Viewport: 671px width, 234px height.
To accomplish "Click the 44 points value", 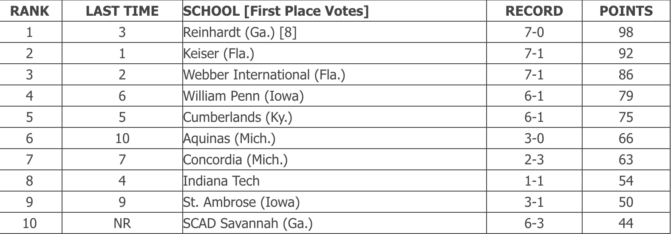I will pyautogui.click(x=626, y=223).
